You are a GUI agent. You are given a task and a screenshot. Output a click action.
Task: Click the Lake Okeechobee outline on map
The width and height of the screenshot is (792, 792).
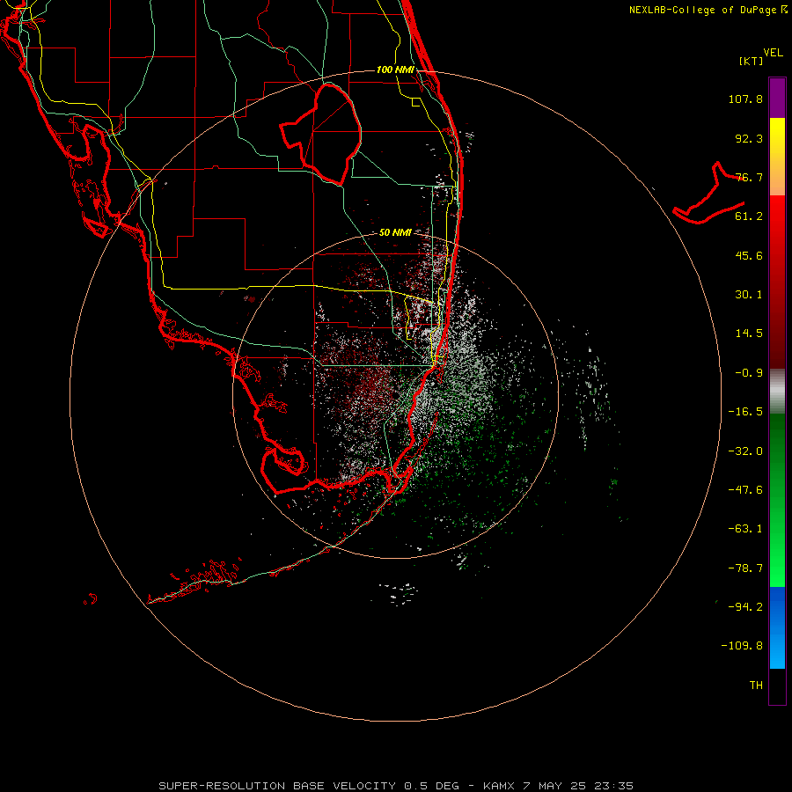coord(322,134)
